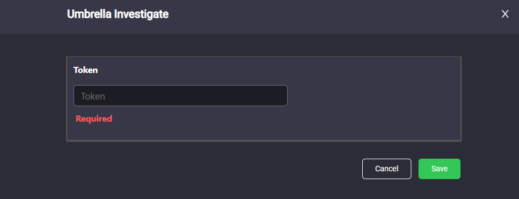Focus the empty Token text box
Image resolution: width=519 pixels, height=199 pixels.
[x=181, y=96]
